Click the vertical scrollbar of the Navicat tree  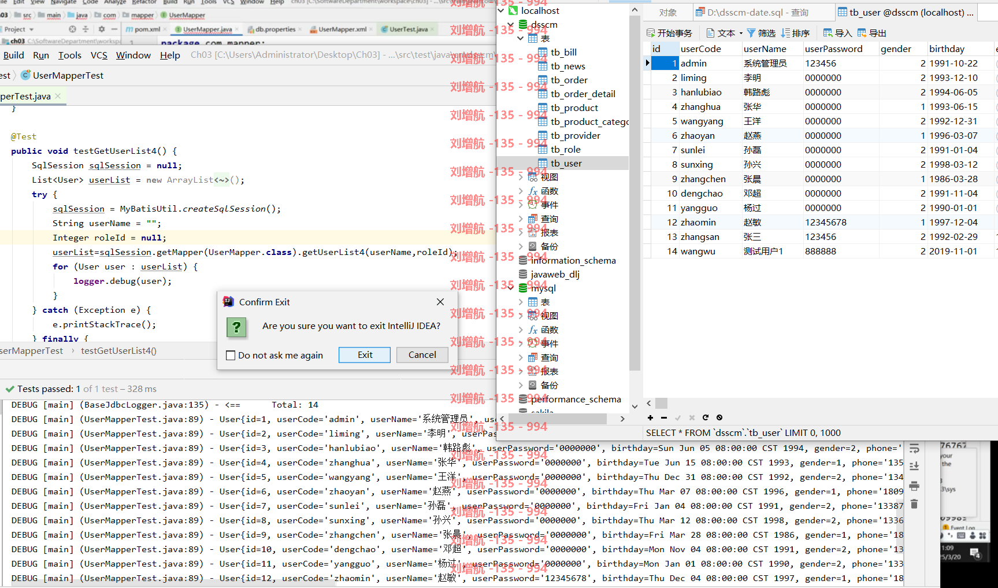(635, 193)
